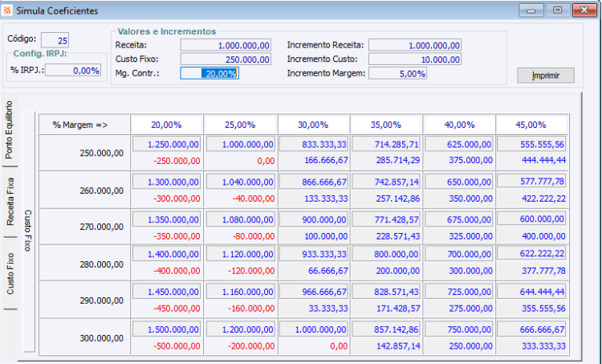Viewport: 602px width, 364px height.
Task: Click the cell showing 742.857,14
Action: pos(386,182)
